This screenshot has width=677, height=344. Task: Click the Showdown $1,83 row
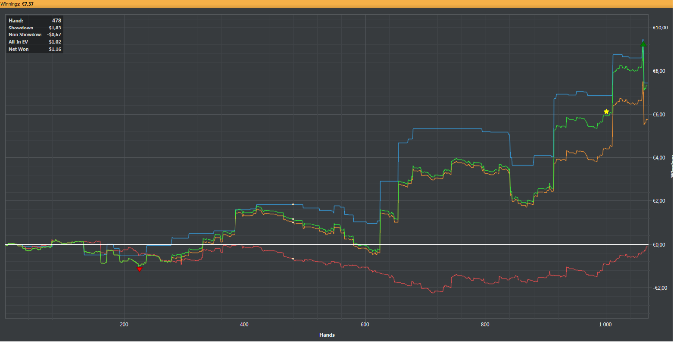[x=35, y=28]
